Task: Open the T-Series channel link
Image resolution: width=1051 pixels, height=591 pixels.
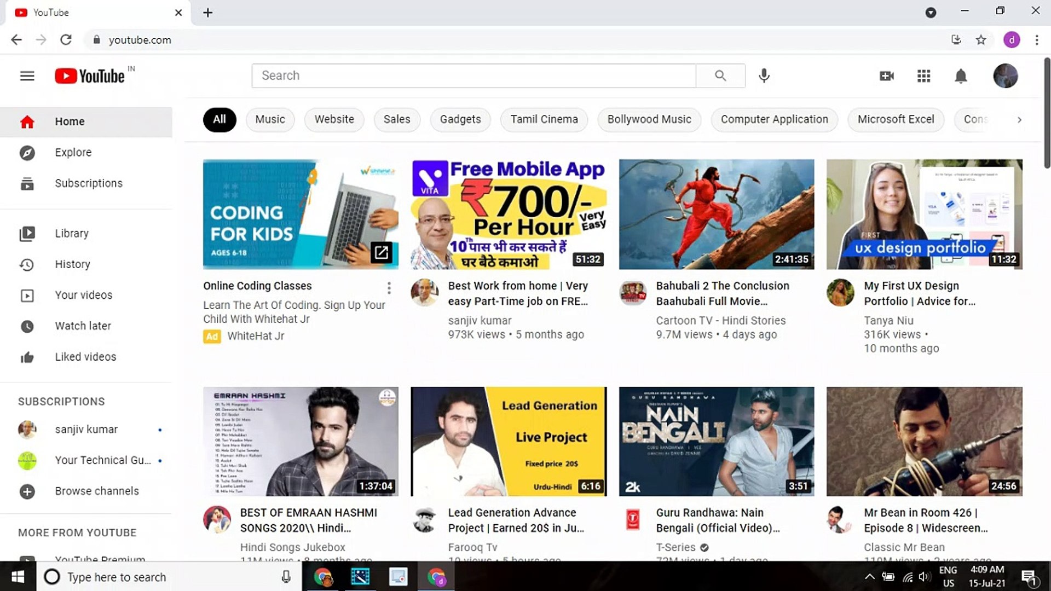Action: 675,547
